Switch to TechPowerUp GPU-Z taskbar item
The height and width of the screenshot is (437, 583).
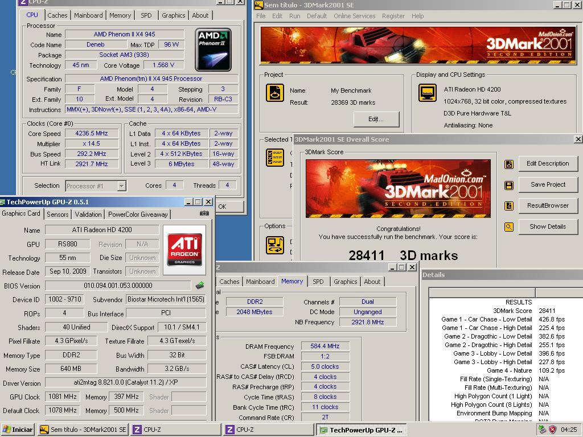[362, 430]
